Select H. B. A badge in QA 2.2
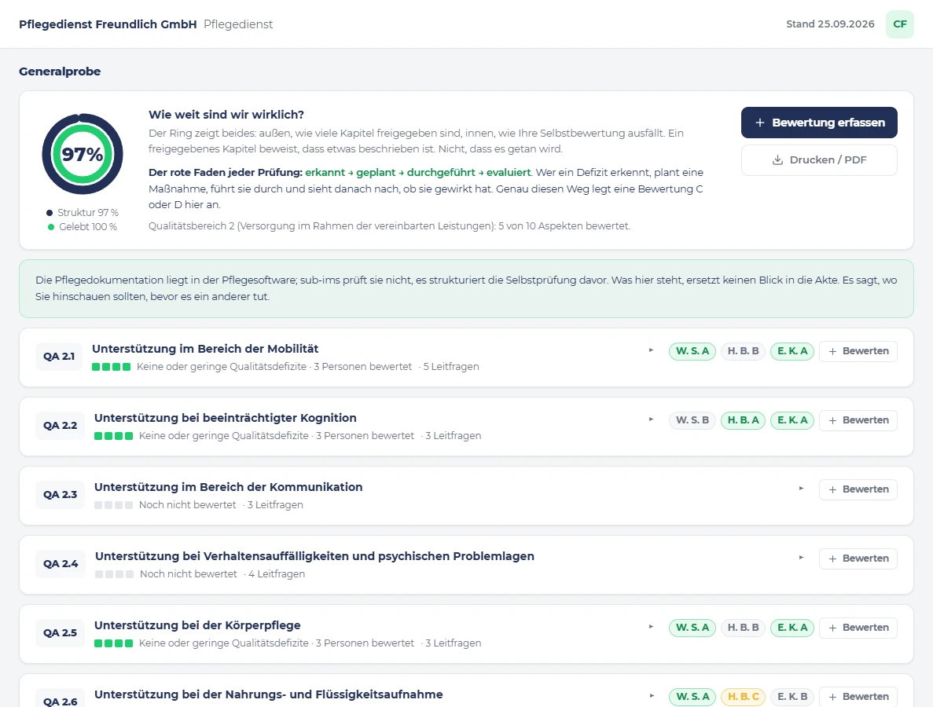This screenshot has width=933, height=707. [x=744, y=420]
